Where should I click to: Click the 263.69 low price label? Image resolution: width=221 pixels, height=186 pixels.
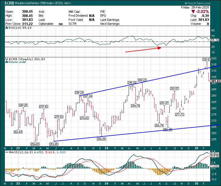(18, 132)
